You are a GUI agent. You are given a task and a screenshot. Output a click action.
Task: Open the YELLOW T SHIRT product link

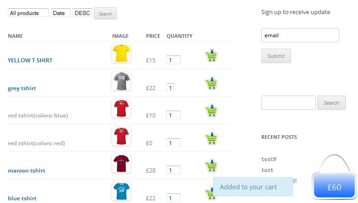click(x=30, y=61)
